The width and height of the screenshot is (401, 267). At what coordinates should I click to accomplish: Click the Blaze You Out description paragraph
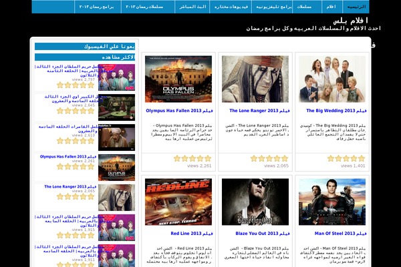pyautogui.click(x=257, y=253)
